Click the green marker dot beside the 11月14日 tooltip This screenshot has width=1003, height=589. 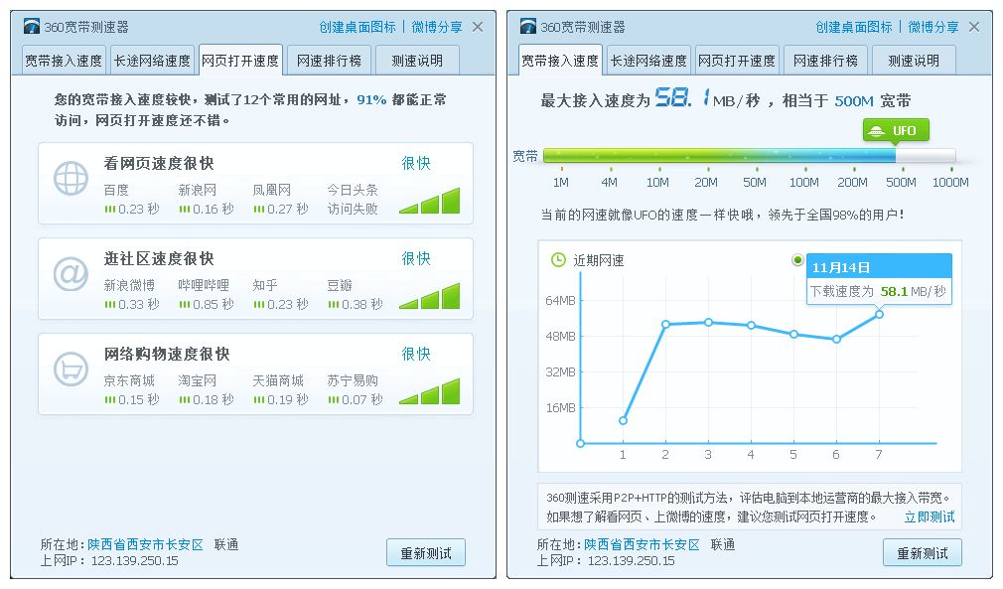(x=797, y=260)
